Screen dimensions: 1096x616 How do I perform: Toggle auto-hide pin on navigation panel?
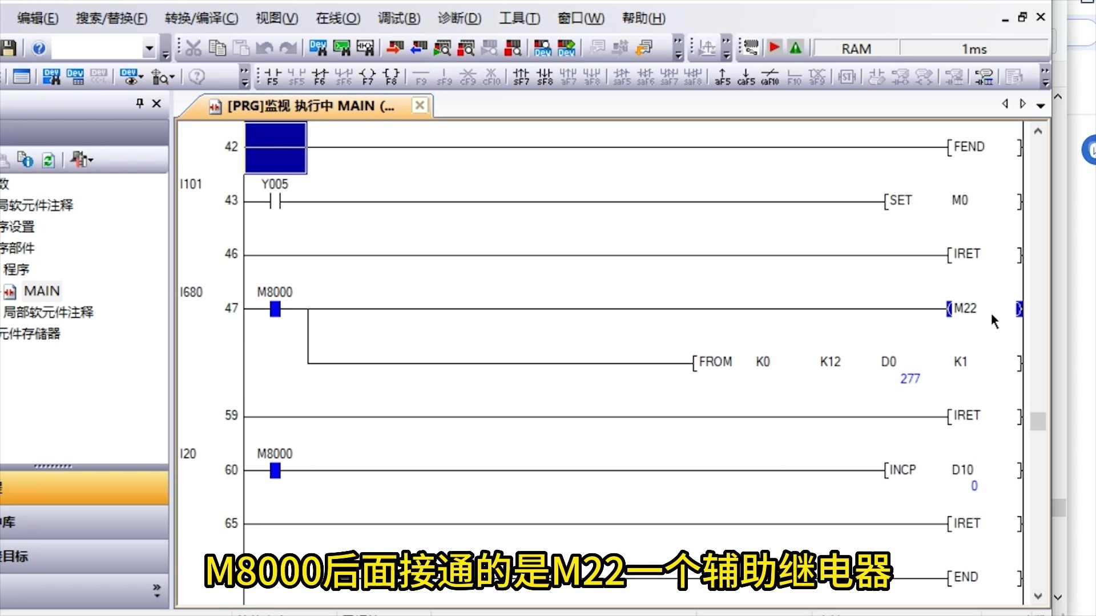click(140, 103)
